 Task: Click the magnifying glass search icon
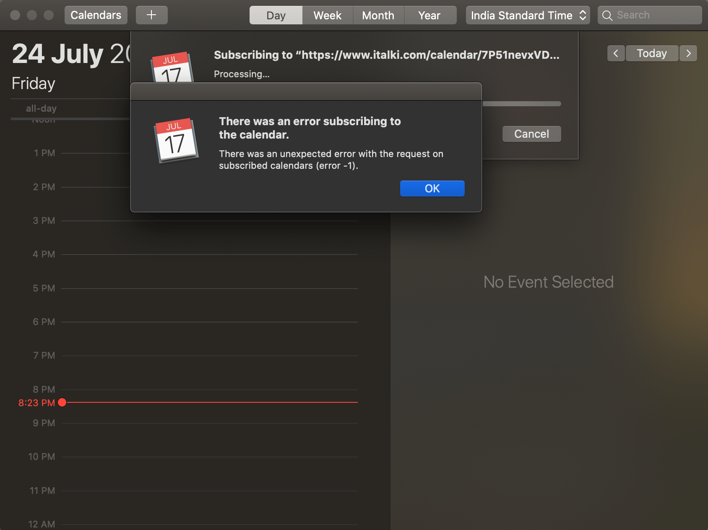607,16
